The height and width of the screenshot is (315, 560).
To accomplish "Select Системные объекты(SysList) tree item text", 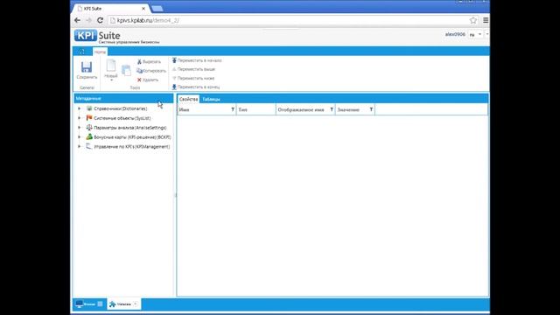I will point(122,118).
